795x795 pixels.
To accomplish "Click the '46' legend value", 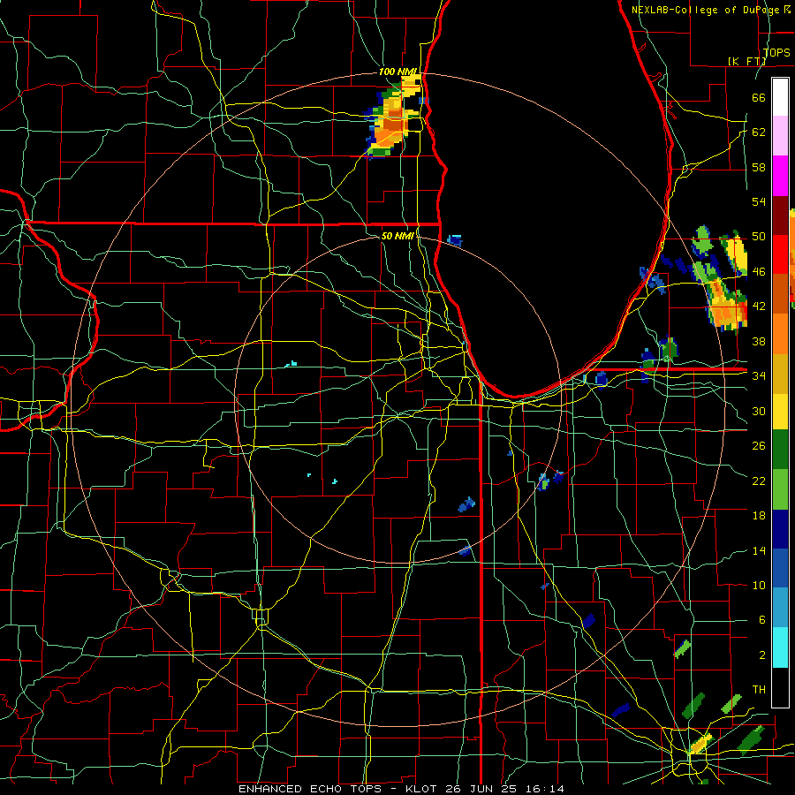I will click(759, 272).
